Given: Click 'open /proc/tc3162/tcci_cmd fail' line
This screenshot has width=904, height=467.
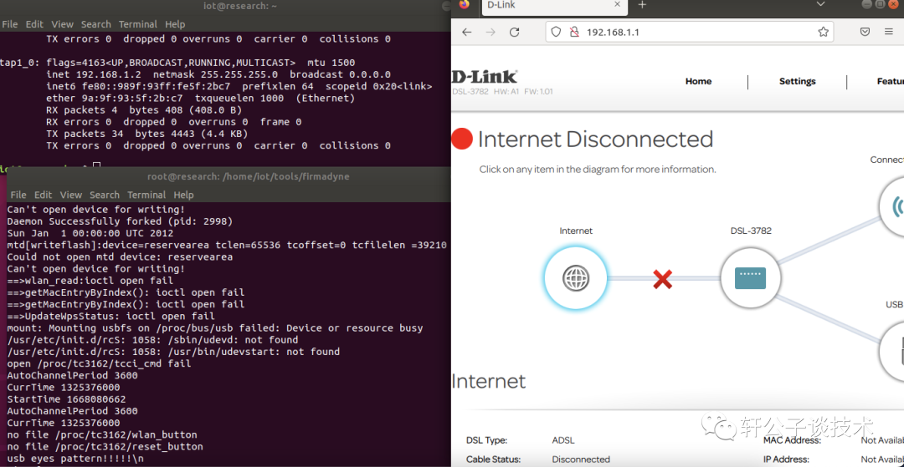Looking at the screenshot, I should click(99, 363).
